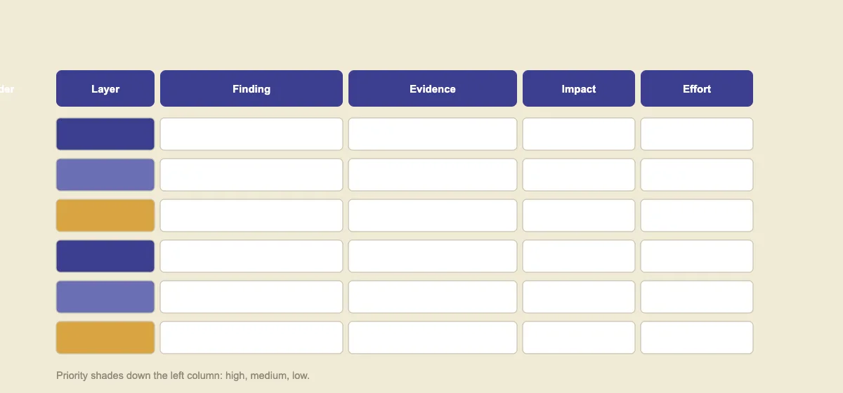Click the first row Effort cell
The height and width of the screenshot is (393, 843).
tap(697, 134)
